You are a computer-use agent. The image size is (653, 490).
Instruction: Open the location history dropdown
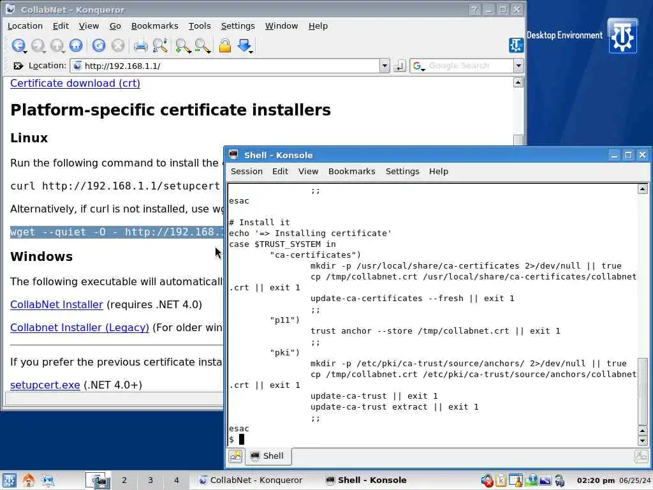[385, 66]
